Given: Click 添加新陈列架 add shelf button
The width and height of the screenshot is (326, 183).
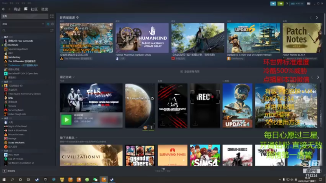Looking at the screenshot, I should 190,72.
